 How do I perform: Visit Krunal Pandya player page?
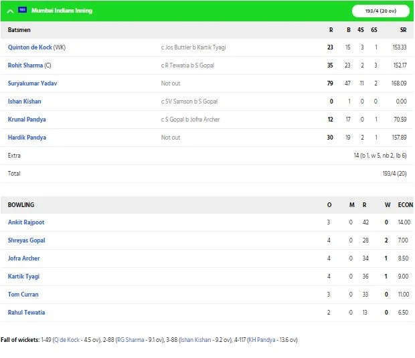(x=27, y=120)
